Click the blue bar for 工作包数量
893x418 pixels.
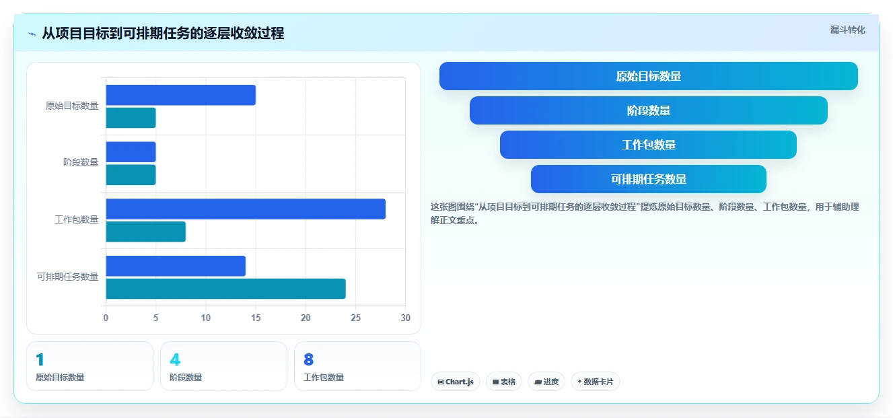(x=246, y=209)
